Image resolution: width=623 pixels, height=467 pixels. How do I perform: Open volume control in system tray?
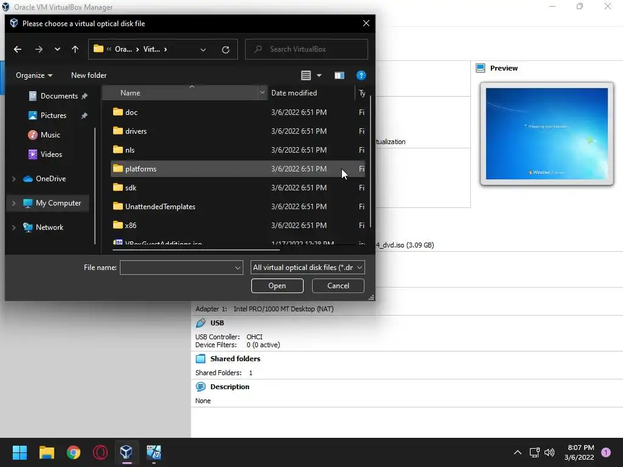(x=549, y=452)
